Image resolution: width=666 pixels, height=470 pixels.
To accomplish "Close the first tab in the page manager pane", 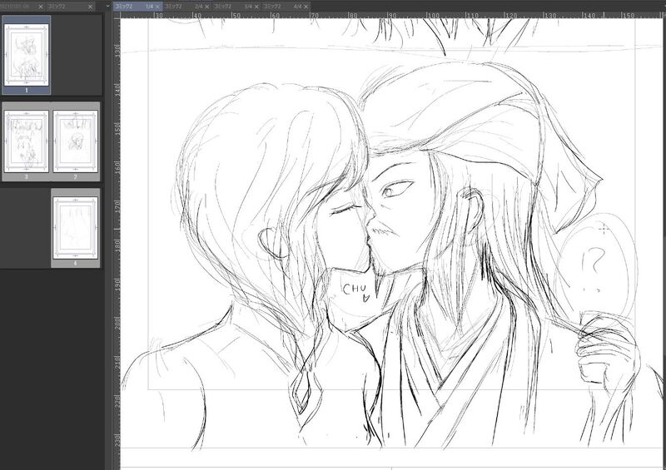I will pyautogui.click(x=41, y=7).
